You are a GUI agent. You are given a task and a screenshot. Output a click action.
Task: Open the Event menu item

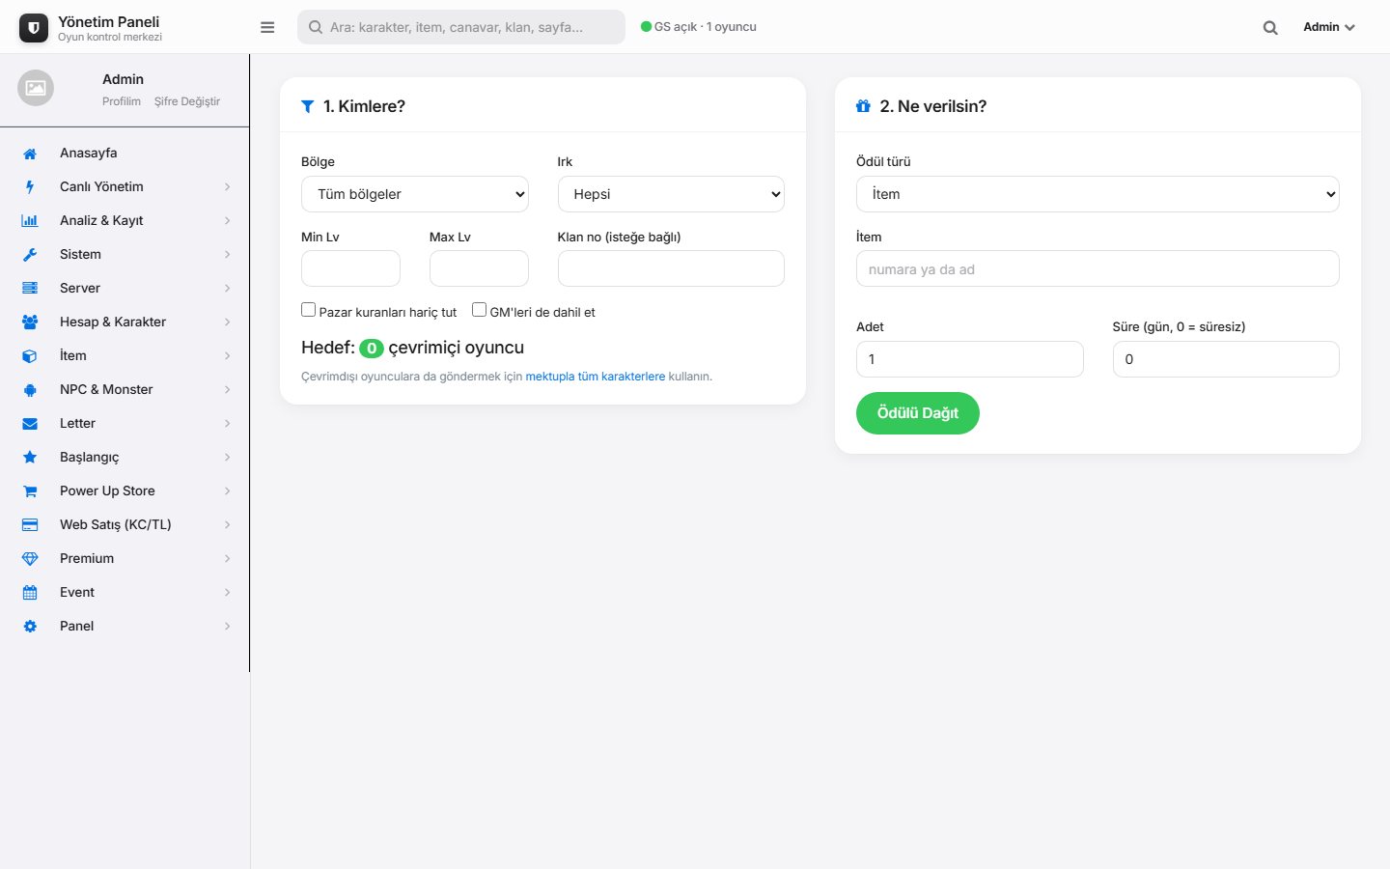(x=125, y=593)
